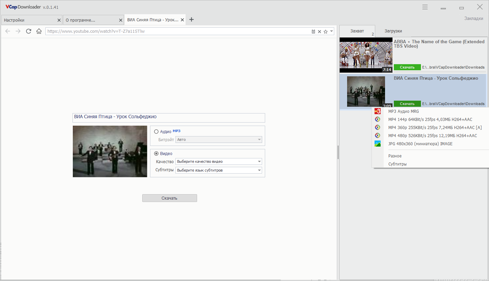Select the Видео radio button
Viewport: 489px width, 281px height.
tap(156, 154)
